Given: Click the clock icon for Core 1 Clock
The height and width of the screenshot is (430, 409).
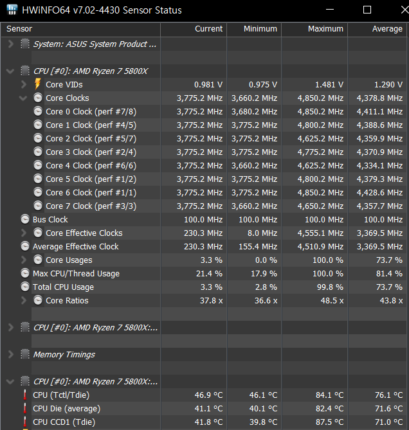Looking at the screenshot, I should [x=38, y=125].
